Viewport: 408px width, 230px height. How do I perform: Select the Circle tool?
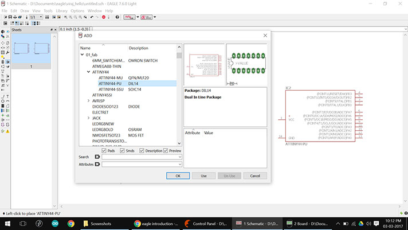click(x=3, y=101)
